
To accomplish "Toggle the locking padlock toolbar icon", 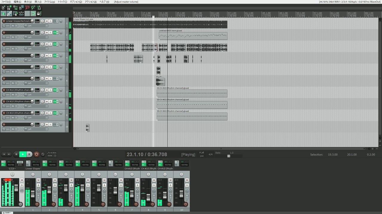I will coord(38,13).
